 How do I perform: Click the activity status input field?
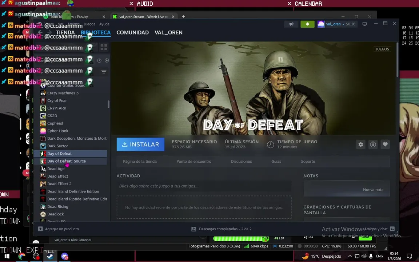click(x=204, y=186)
